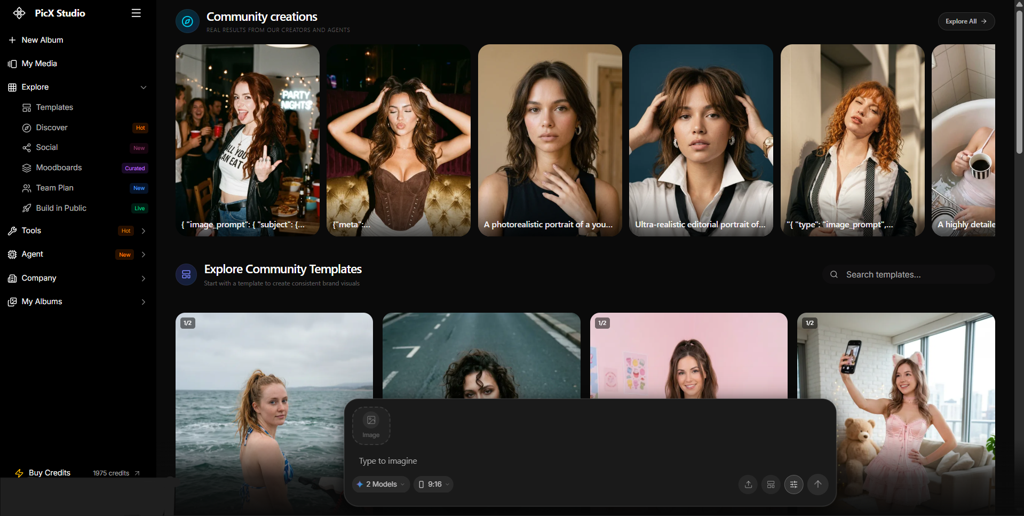Screen dimensions: 1024x516
Task: Open the 'A highly detaile' creation card
Action: [963, 140]
